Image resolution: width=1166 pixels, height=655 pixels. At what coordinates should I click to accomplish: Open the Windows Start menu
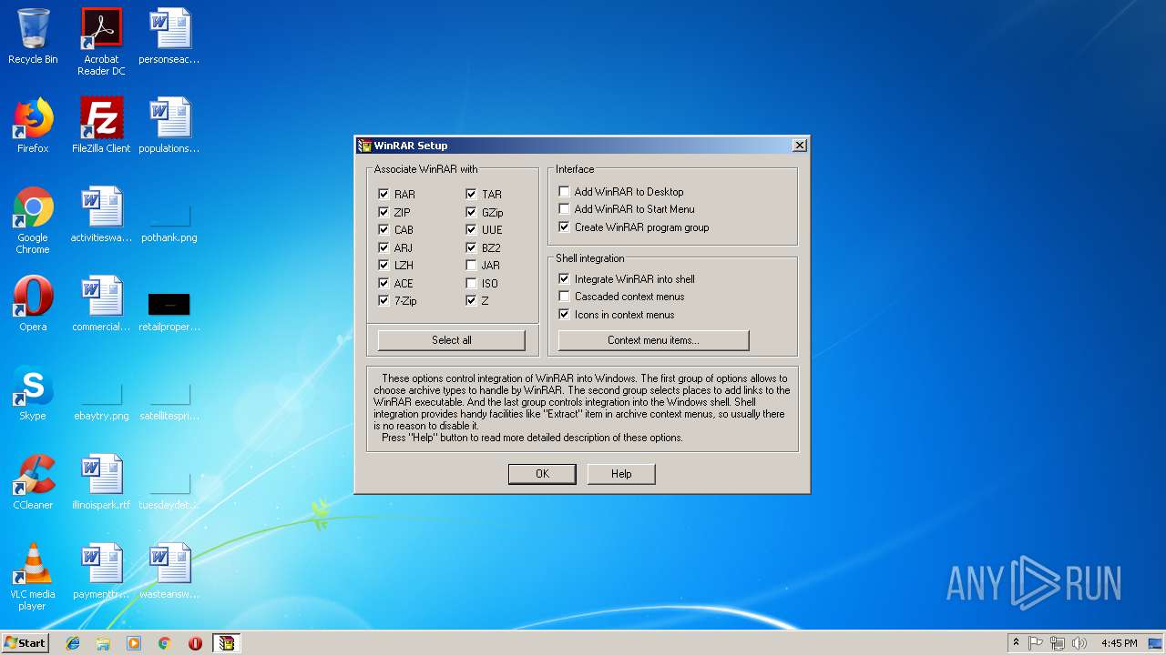pyautogui.click(x=25, y=643)
